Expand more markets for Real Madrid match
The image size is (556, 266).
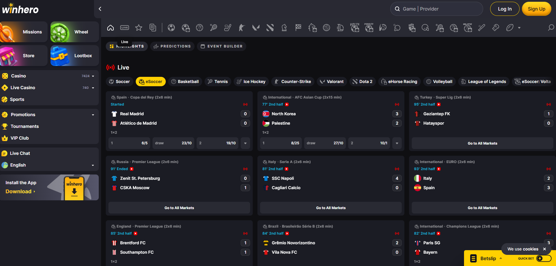point(245,143)
